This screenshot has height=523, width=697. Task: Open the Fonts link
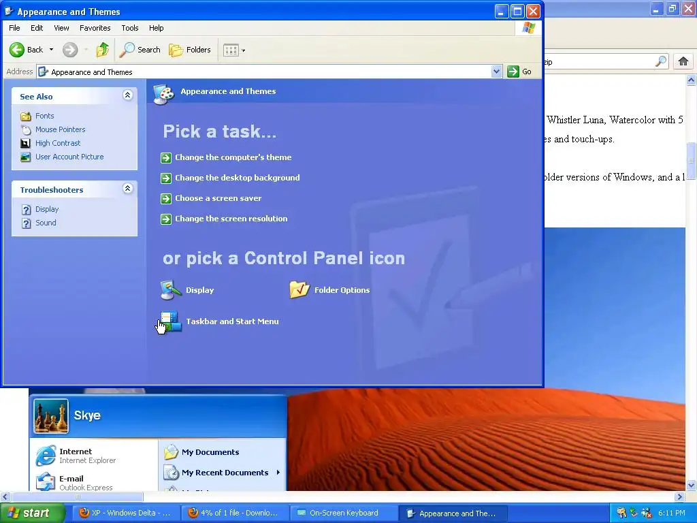tap(45, 116)
